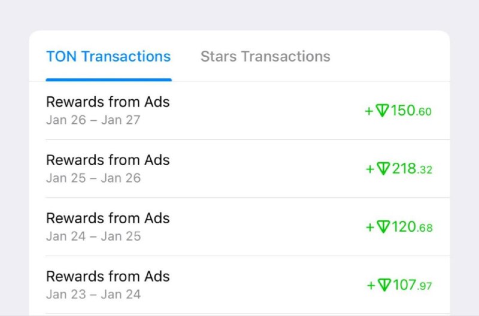Click the 107.97 reward amount
This screenshot has height=316, width=479.
coord(413,285)
